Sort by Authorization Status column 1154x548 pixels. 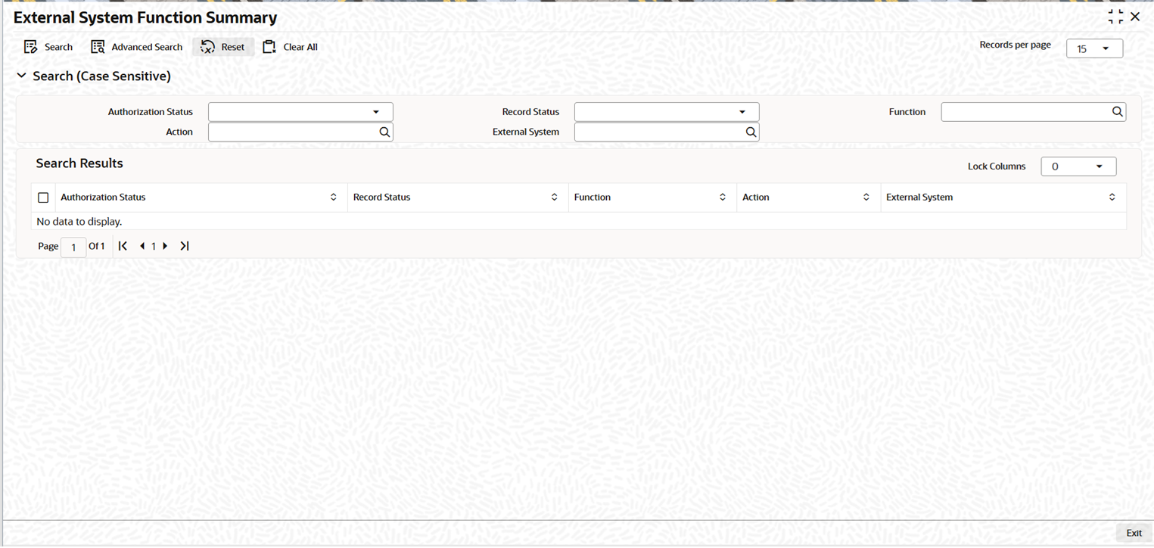(334, 198)
